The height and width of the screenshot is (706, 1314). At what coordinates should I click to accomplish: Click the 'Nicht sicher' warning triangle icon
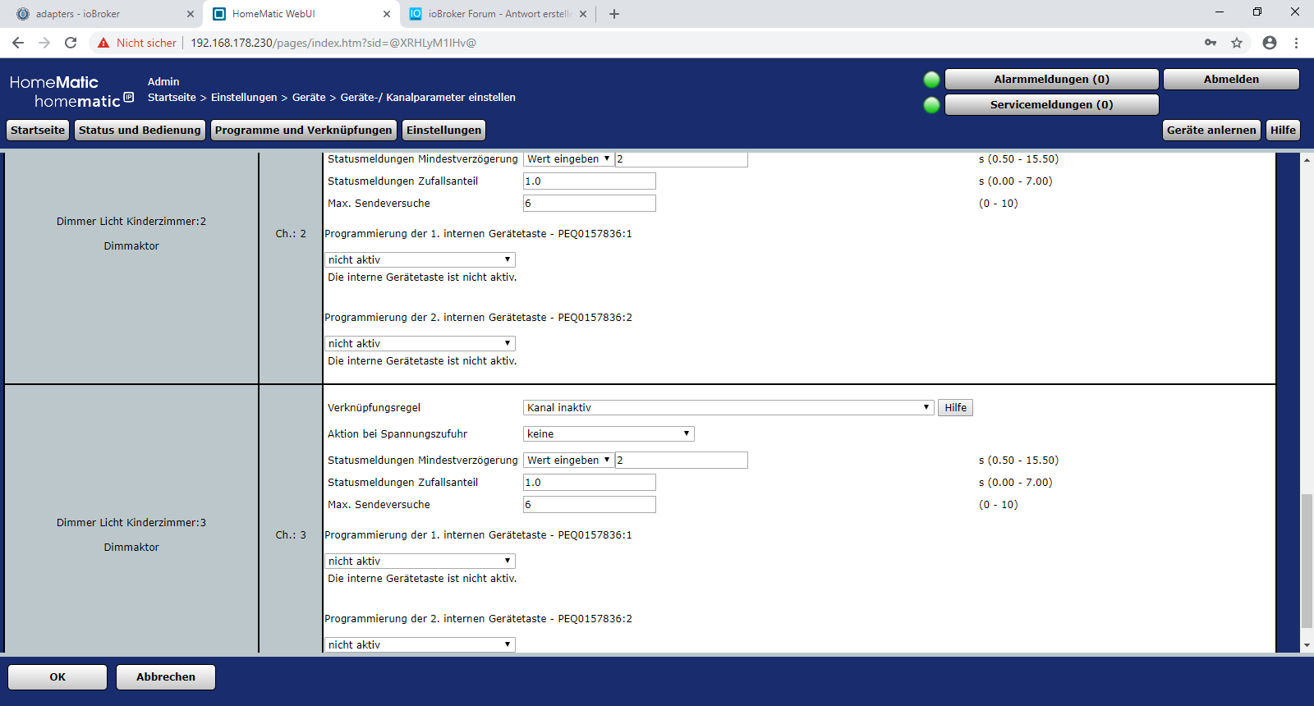(x=103, y=43)
